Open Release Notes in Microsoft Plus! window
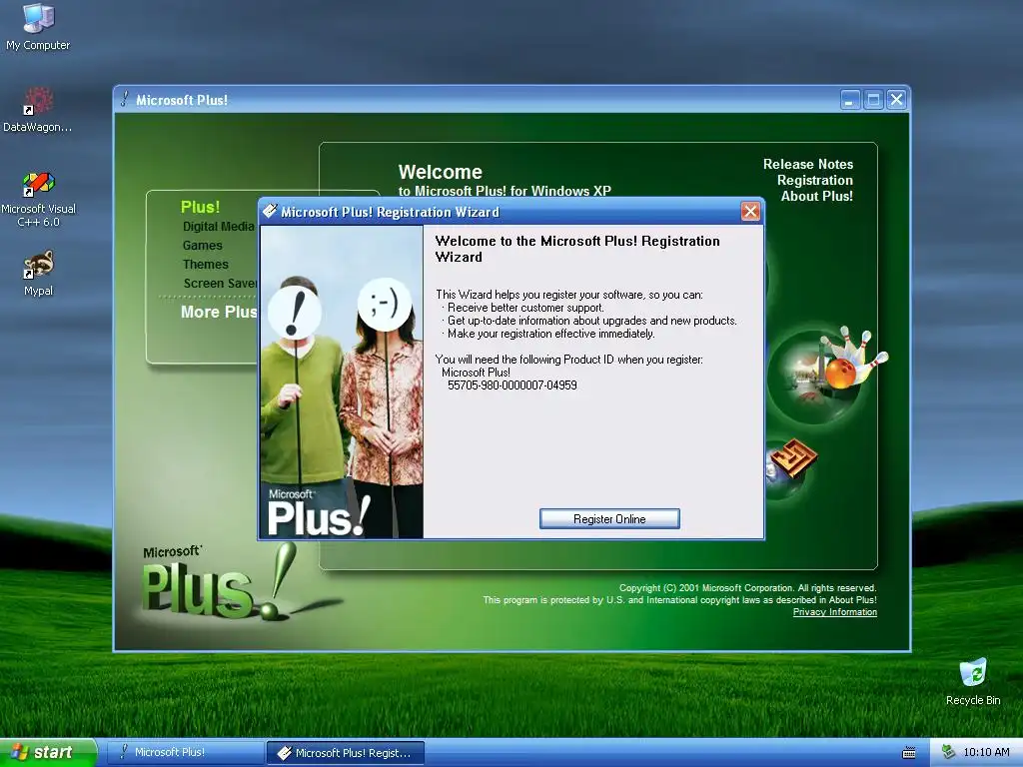The image size is (1023, 767). click(807, 165)
